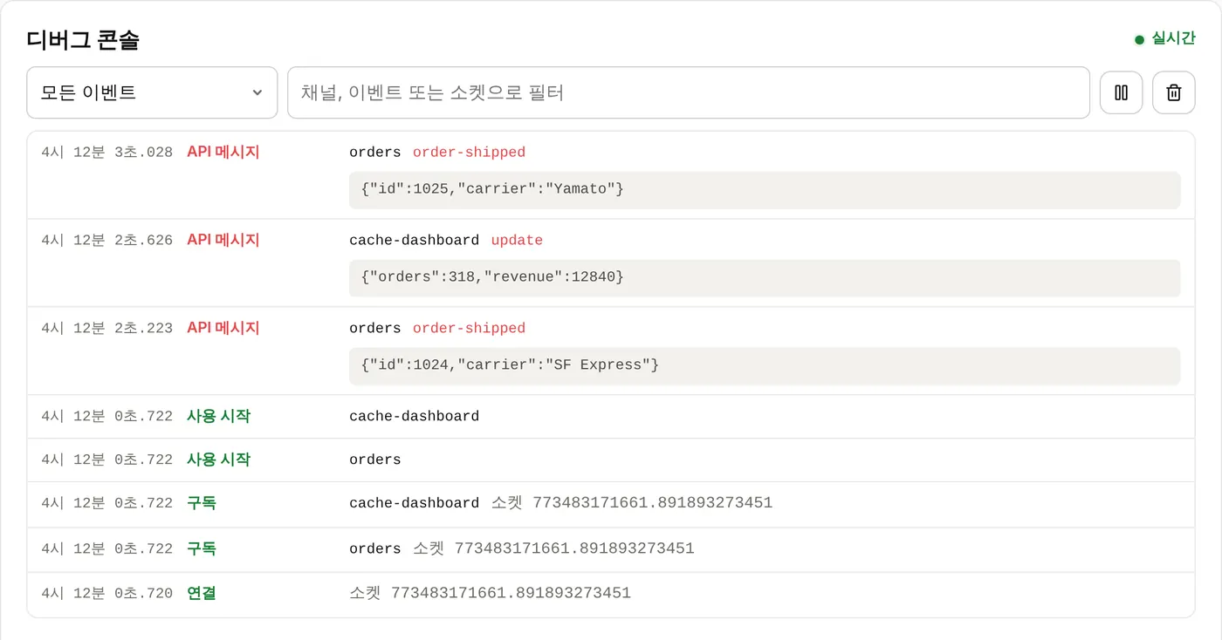This screenshot has width=1222, height=640.
Task: Click order-shipped in the 2초.223 row
Action: pos(469,329)
